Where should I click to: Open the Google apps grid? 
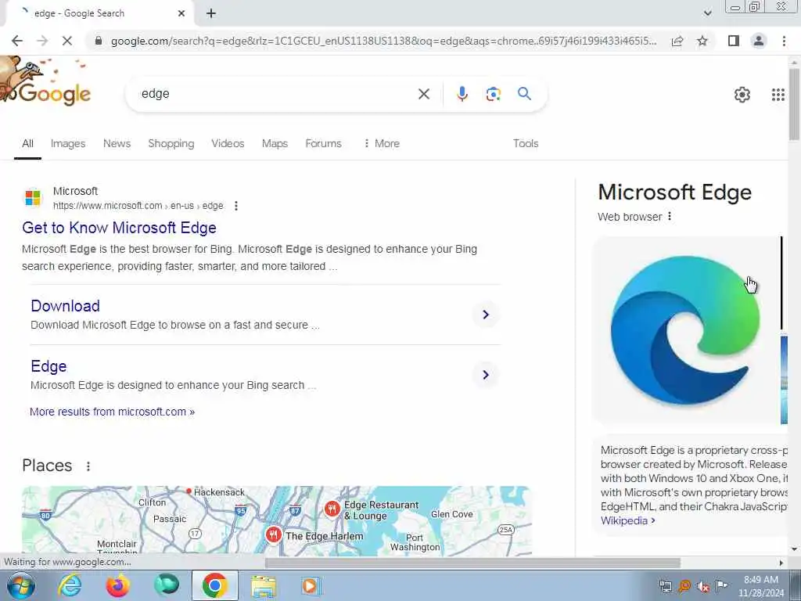[x=778, y=95]
